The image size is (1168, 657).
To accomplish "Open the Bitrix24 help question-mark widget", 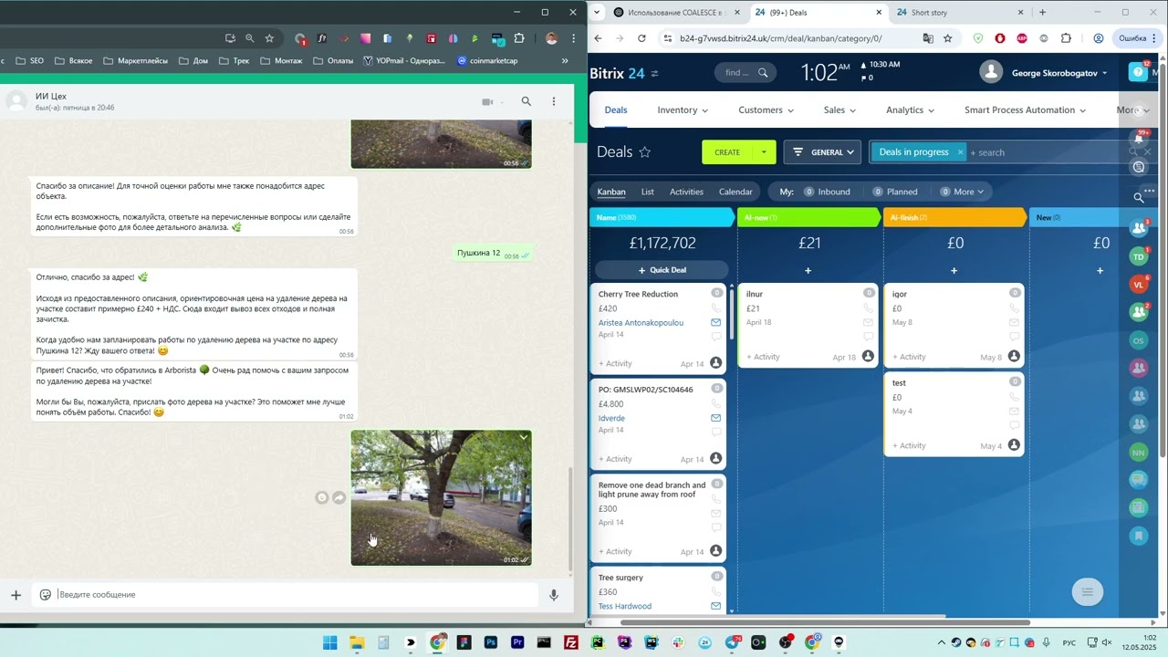I will coord(1138,71).
